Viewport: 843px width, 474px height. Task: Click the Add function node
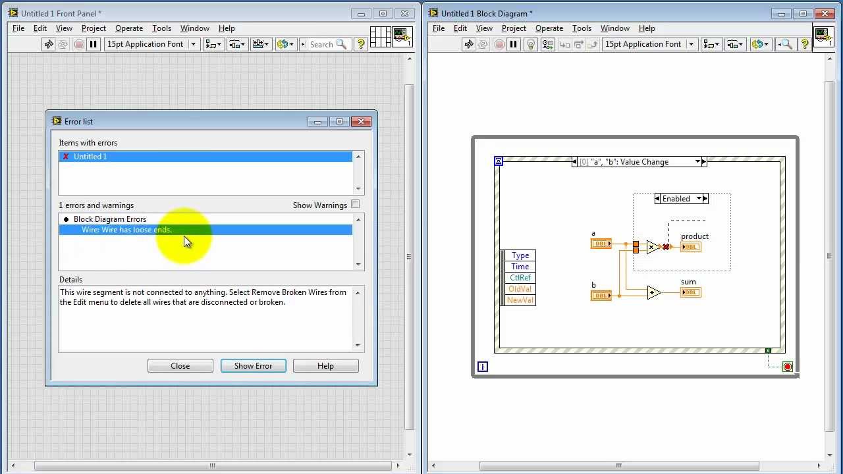click(653, 293)
